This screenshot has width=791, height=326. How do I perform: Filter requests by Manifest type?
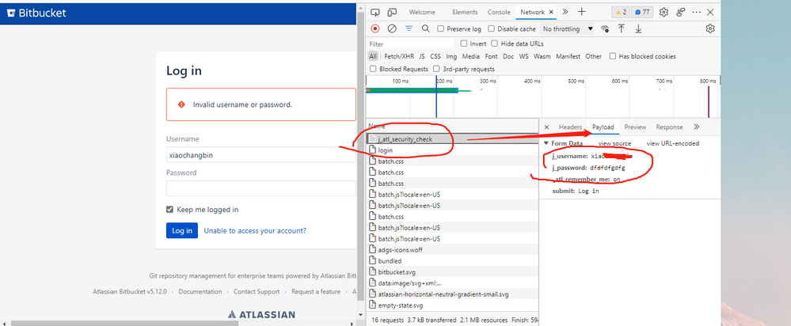tap(568, 56)
